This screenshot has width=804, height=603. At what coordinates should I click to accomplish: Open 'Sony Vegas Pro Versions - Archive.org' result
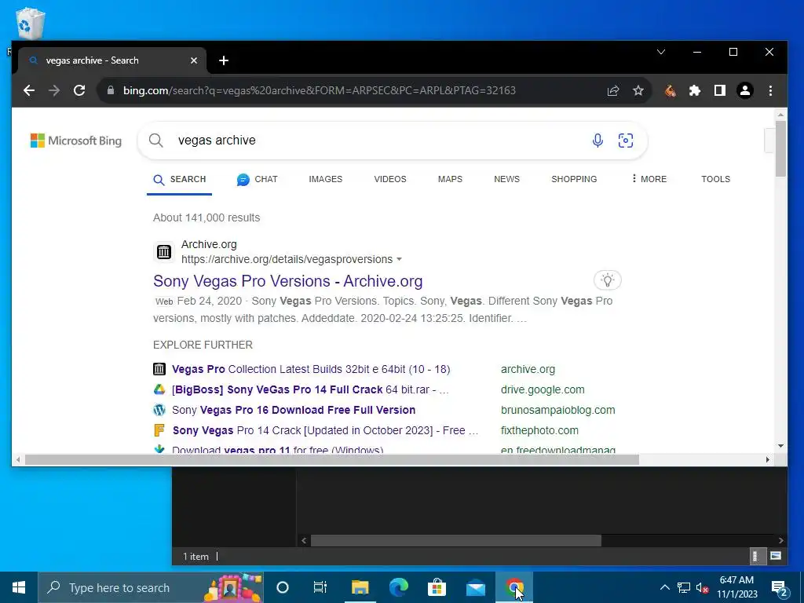point(287,281)
